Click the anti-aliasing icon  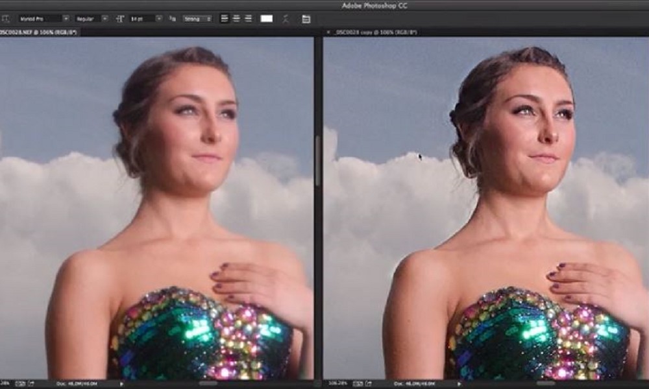pos(171,19)
